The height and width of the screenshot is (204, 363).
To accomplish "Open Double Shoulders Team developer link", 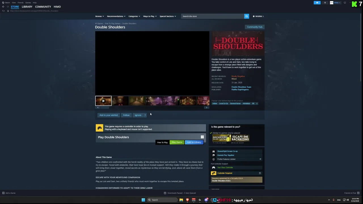I will pos(241,87).
